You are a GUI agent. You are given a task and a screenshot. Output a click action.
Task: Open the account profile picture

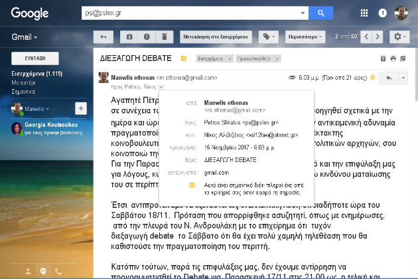click(x=401, y=13)
